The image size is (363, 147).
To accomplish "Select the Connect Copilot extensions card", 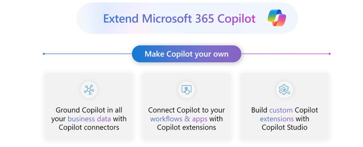I will click(x=187, y=107).
